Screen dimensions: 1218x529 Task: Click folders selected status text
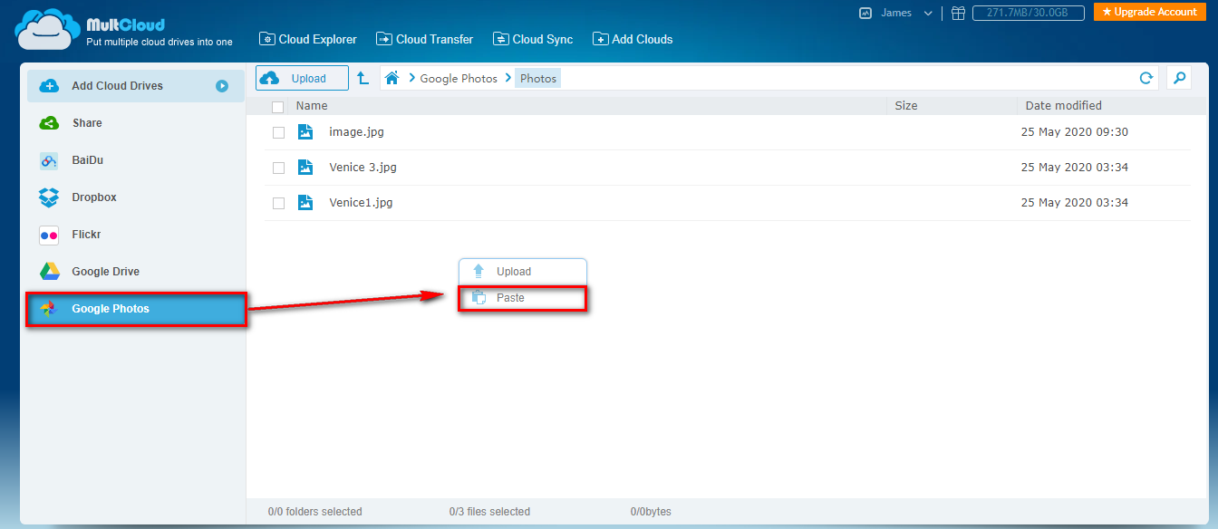pyautogui.click(x=315, y=512)
